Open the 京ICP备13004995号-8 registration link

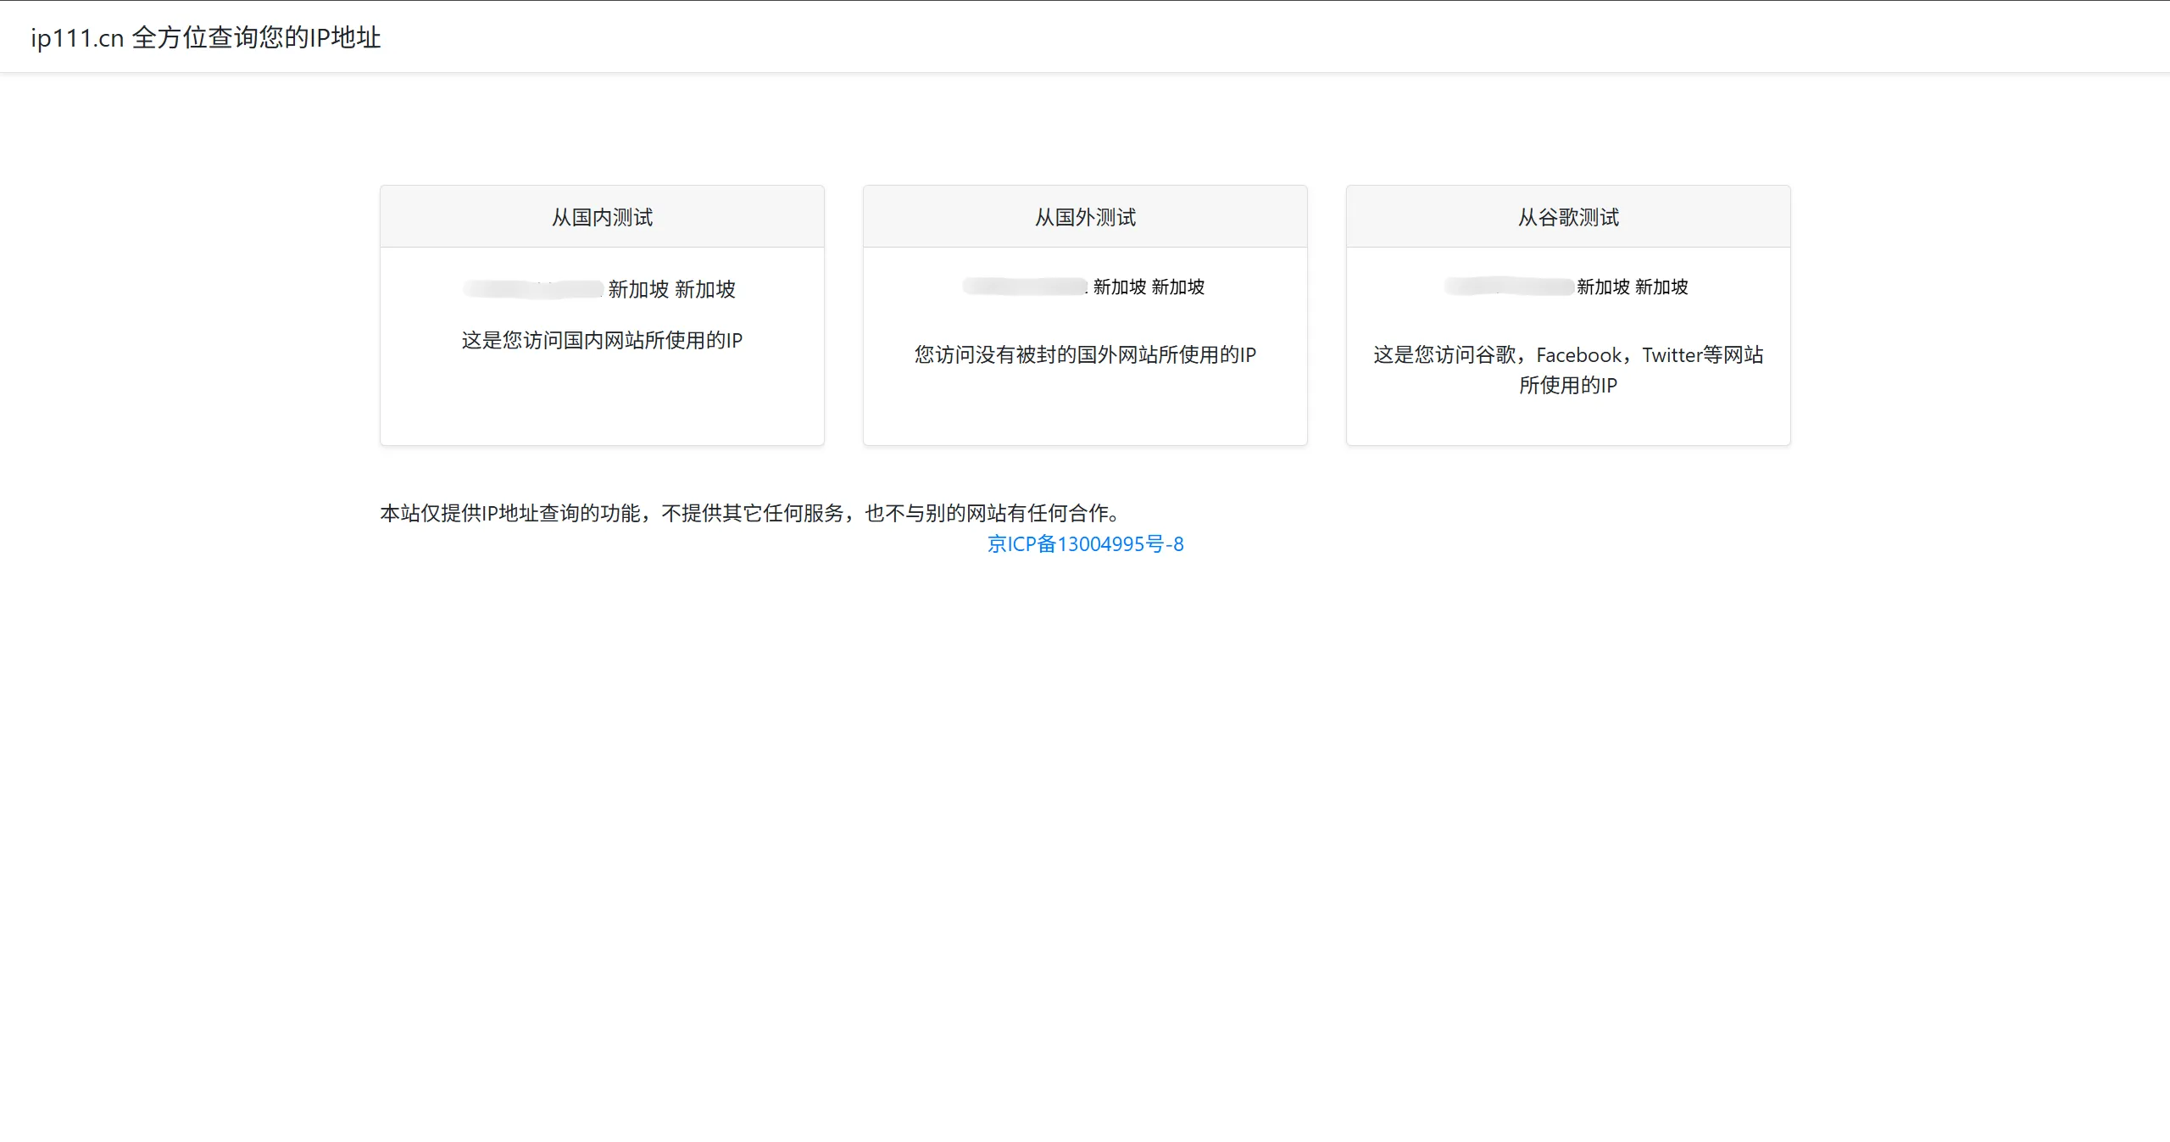coord(1085,543)
